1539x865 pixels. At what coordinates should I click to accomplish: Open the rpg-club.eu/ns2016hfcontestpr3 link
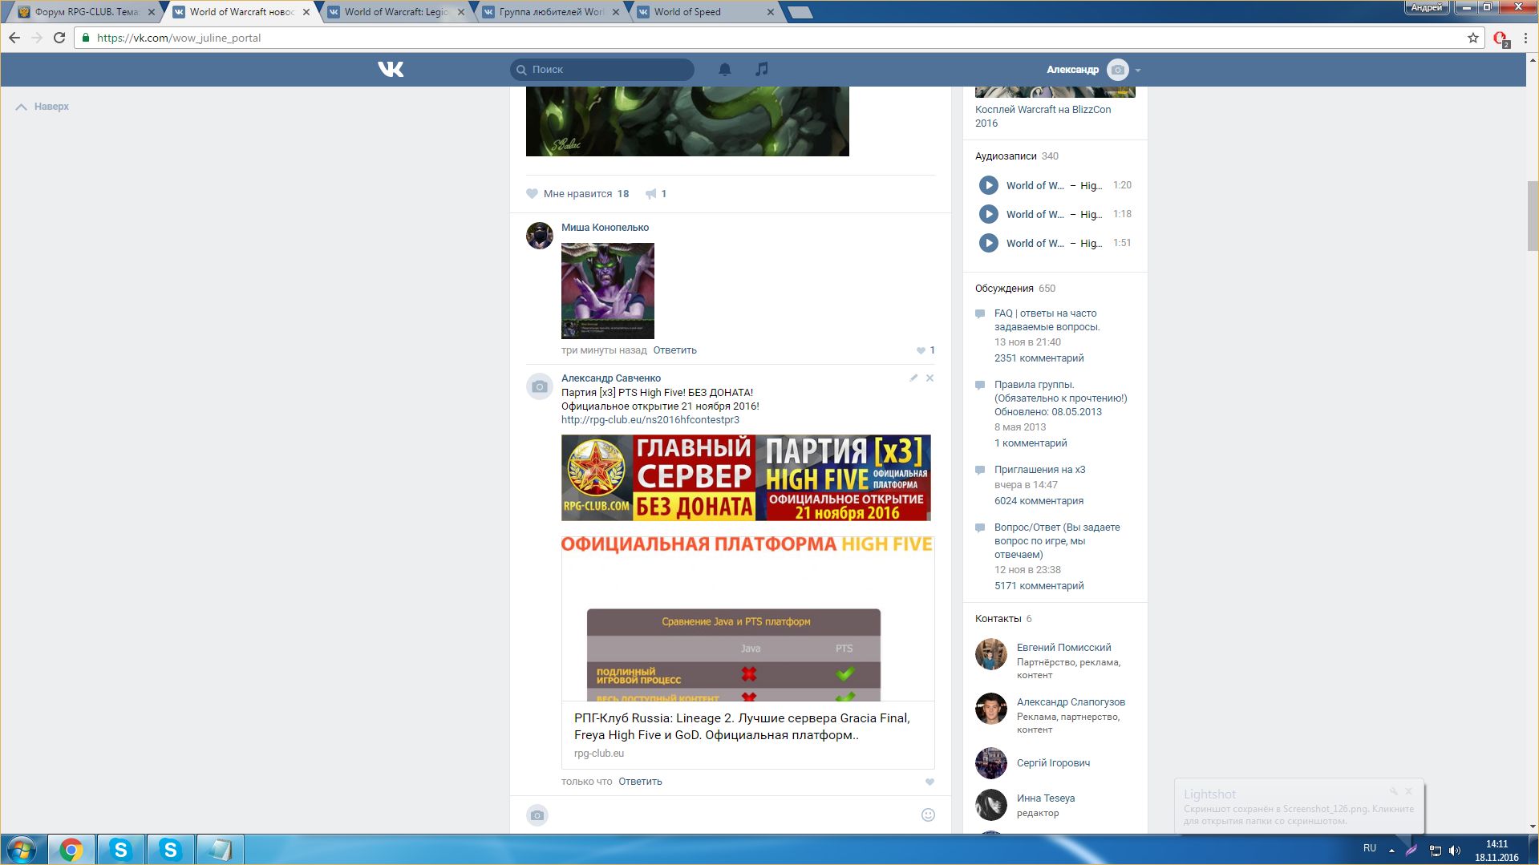(x=650, y=420)
